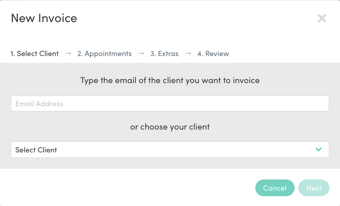Click the Email Address placeholder text

pos(39,104)
